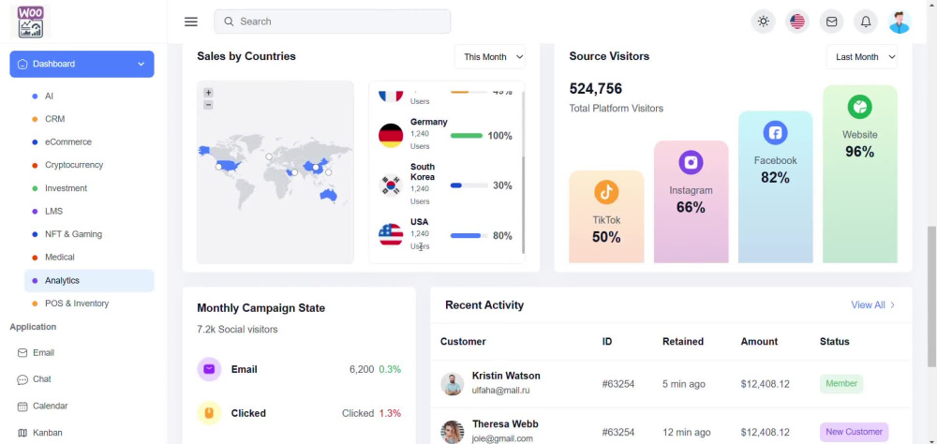Image resolution: width=937 pixels, height=444 pixels.
Task: Click the country list scrollbar
Action: pyautogui.click(x=524, y=204)
